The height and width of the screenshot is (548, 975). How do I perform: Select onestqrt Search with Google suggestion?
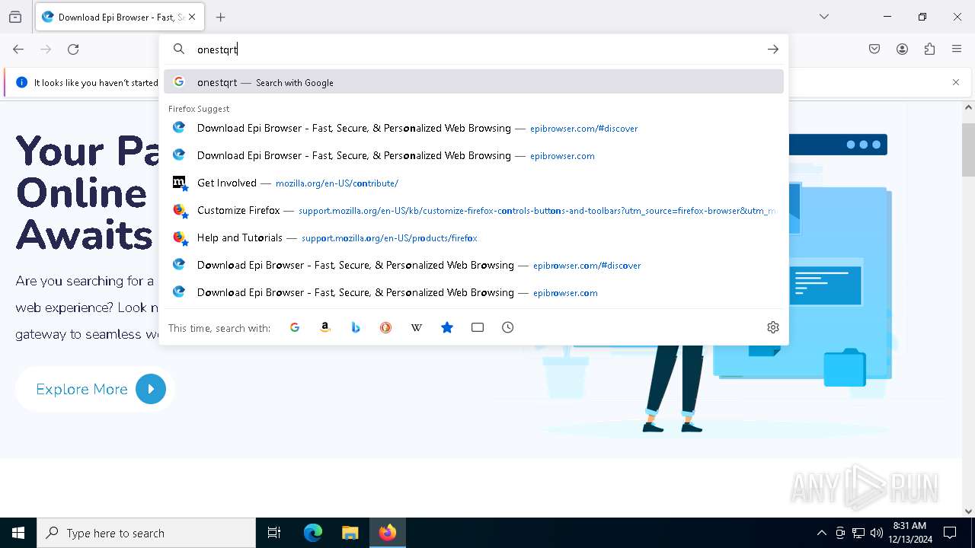coord(474,82)
